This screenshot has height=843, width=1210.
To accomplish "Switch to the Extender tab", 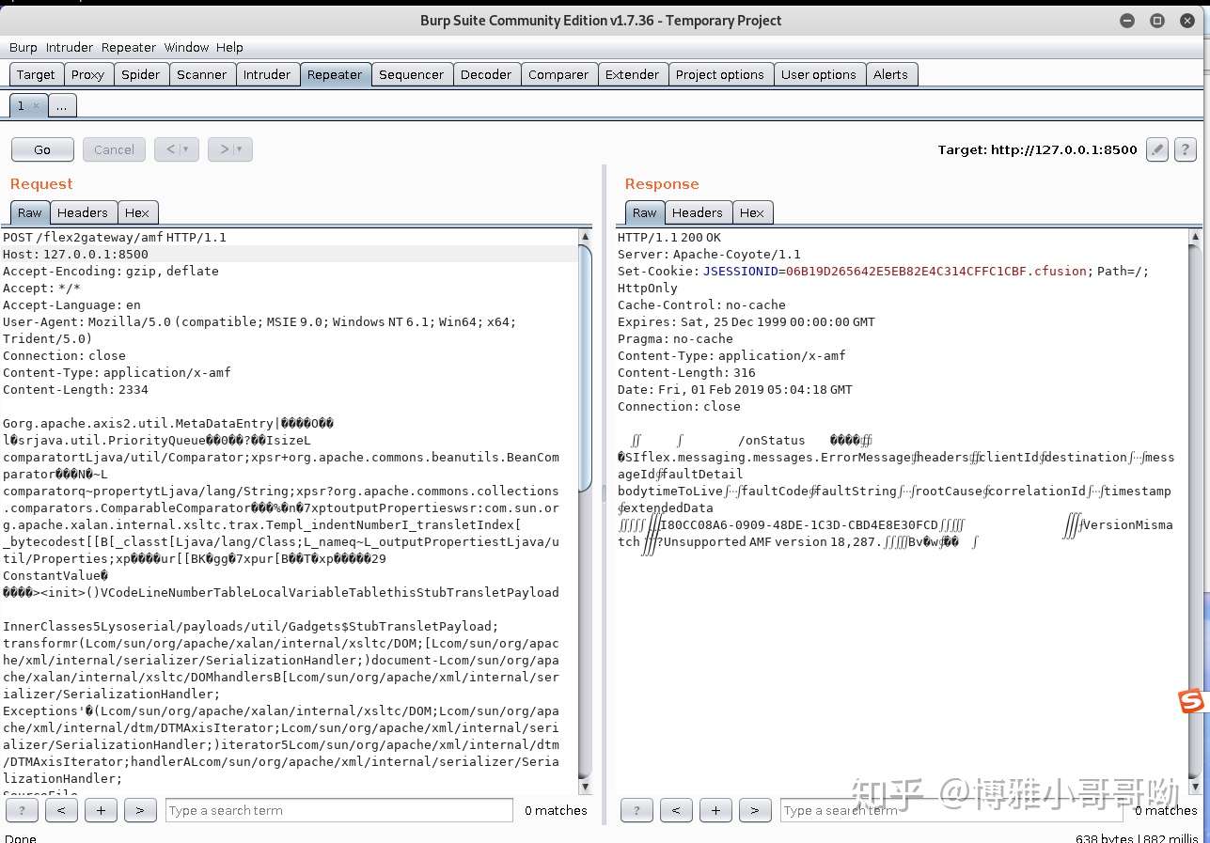I will tap(633, 74).
